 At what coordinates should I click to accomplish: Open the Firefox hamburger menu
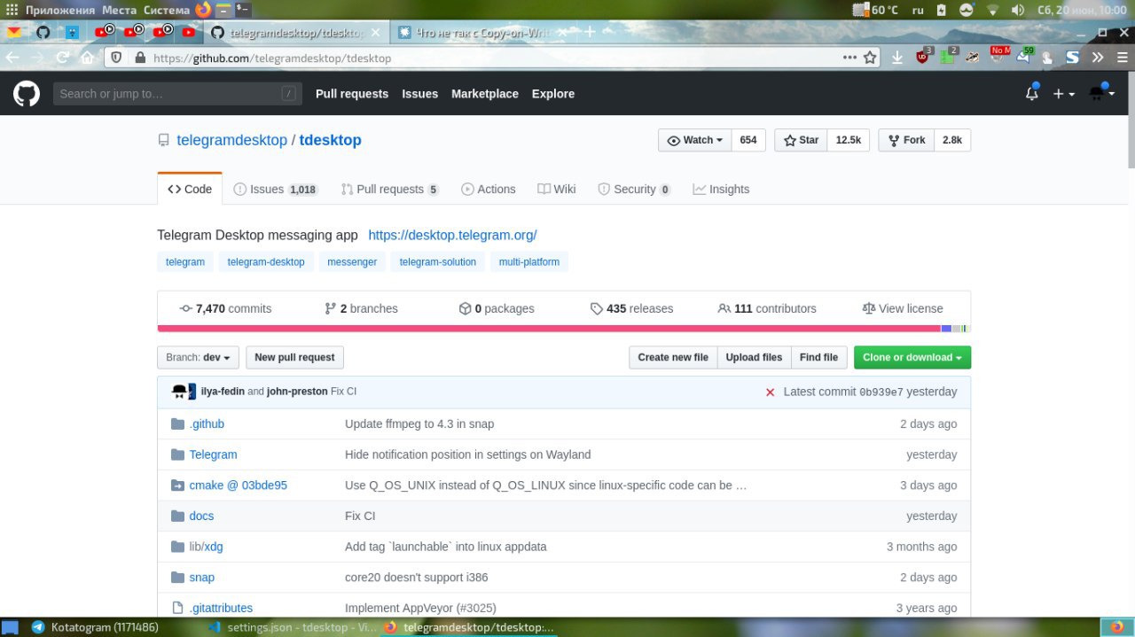pos(1121,58)
